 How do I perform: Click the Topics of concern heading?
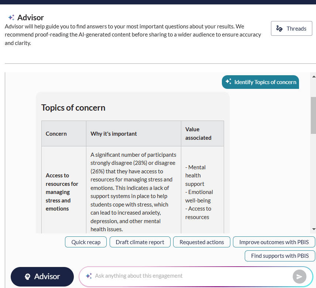point(73,108)
